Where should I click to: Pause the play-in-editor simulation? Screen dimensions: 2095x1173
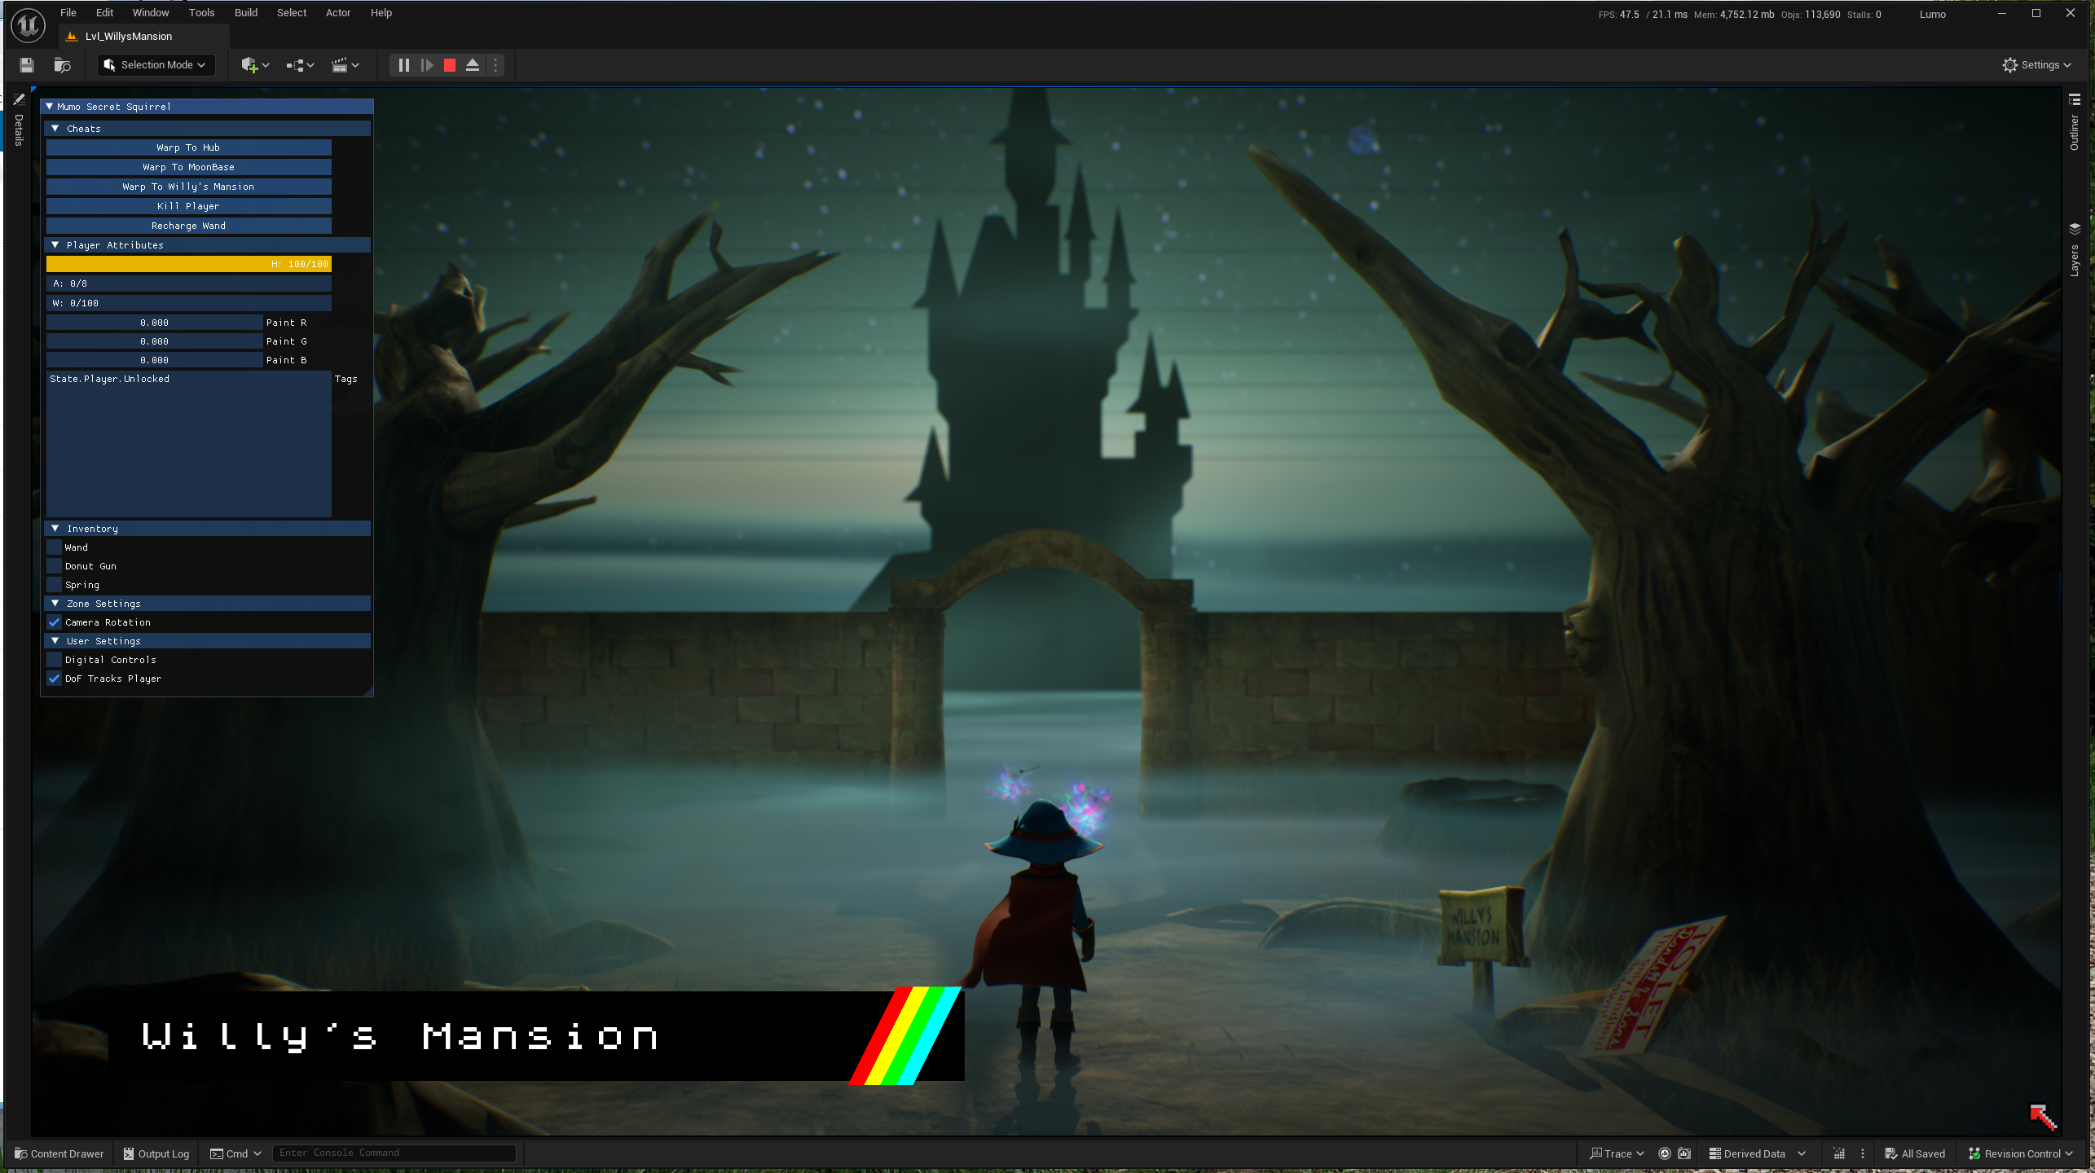pyautogui.click(x=403, y=65)
